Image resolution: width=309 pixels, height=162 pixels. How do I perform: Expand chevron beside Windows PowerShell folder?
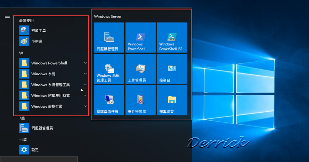click(85, 63)
